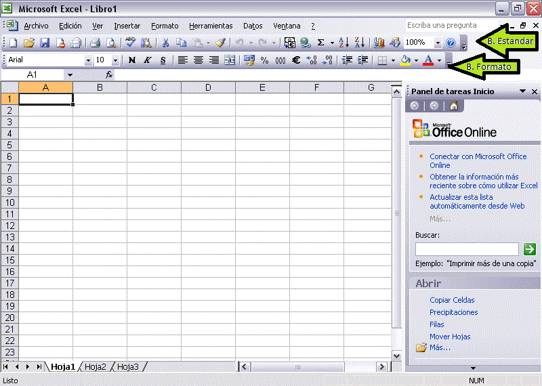Switch to the Hoja3 sheet tab

coord(127,367)
